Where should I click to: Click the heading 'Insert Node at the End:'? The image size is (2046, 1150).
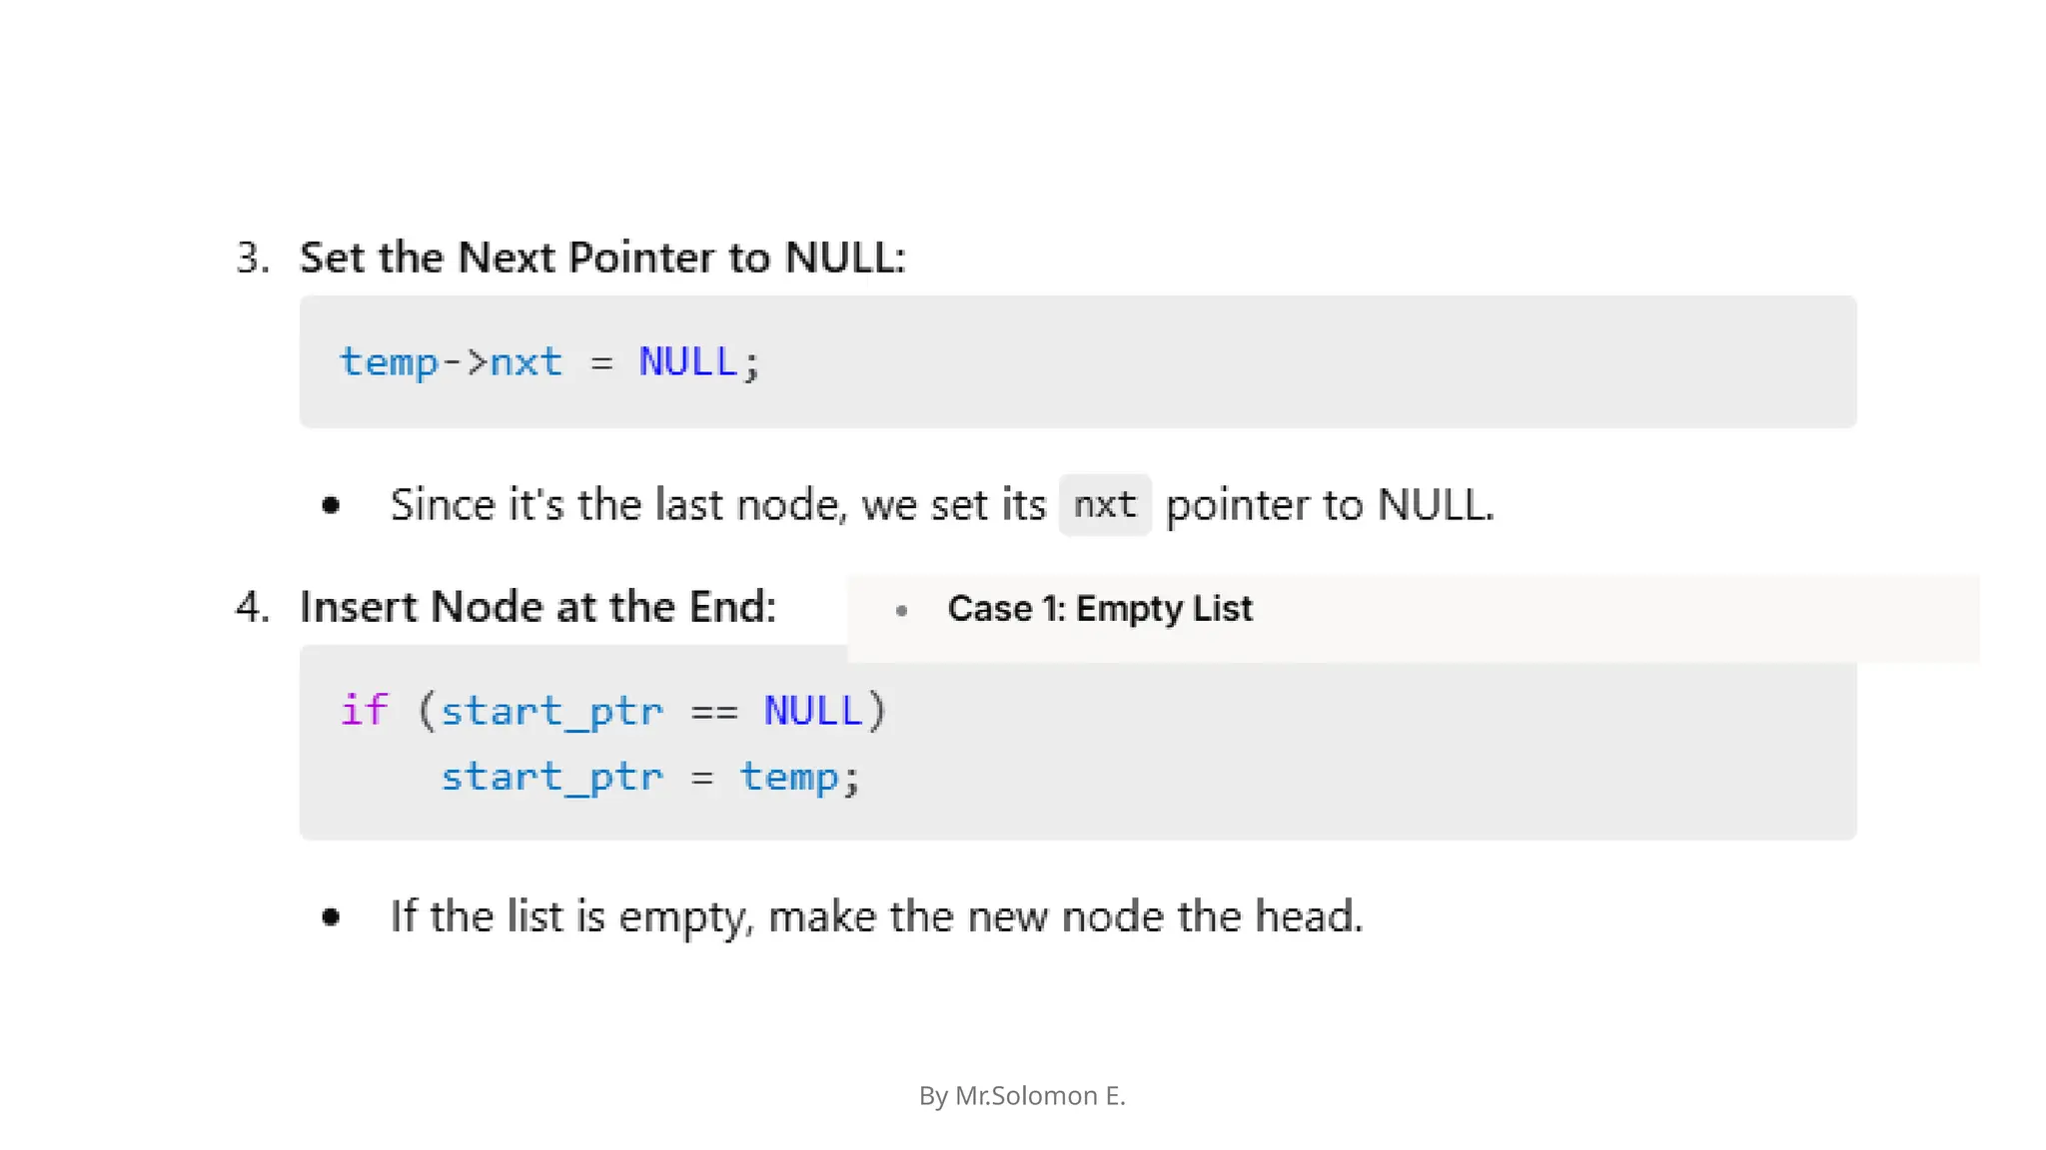coord(537,607)
